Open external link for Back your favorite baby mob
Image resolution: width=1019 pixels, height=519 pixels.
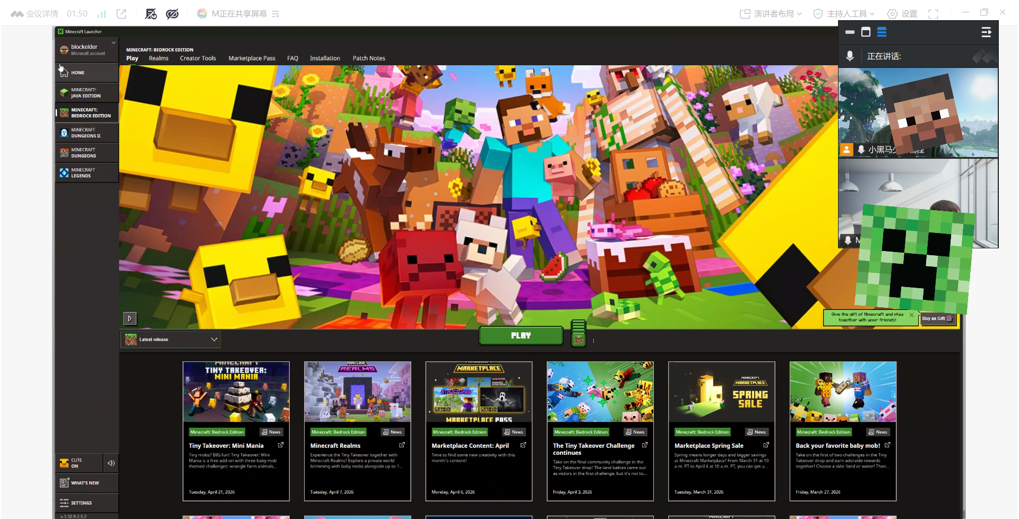click(x=887, y=445)
